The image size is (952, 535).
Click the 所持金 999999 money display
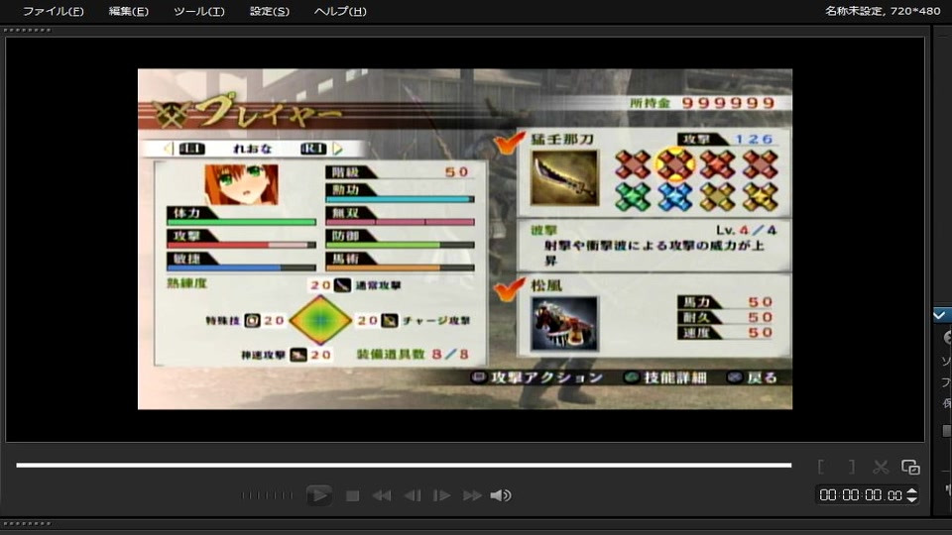point(702,103)
